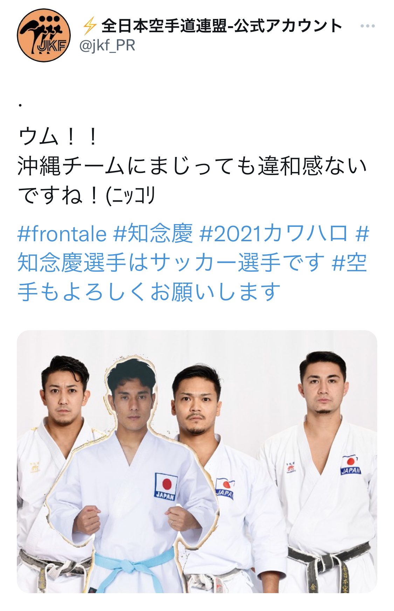Open the three-dot more options menu

tap(367, 26)
